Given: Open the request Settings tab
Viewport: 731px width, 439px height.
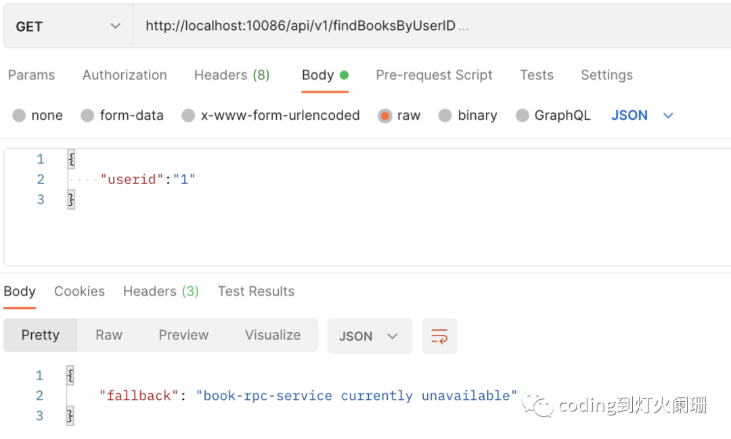Looking at the screenshot, I should click(x=606, y=75).
